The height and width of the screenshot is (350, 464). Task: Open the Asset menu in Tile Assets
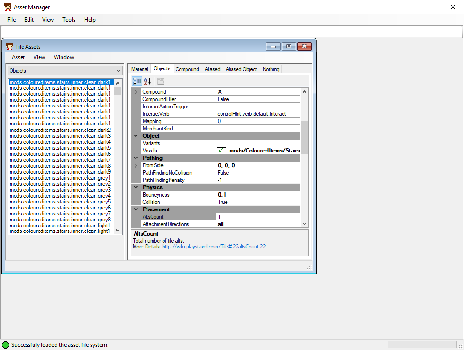click(18, 57)
